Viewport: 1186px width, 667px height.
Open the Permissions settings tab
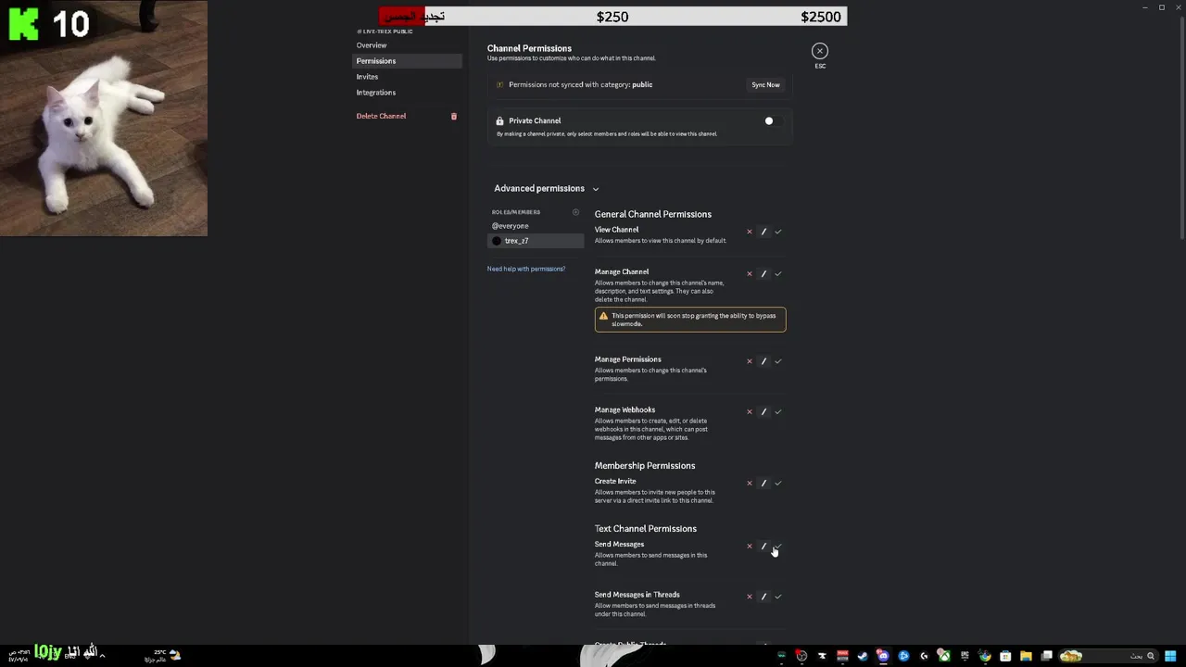coord(408,61)
